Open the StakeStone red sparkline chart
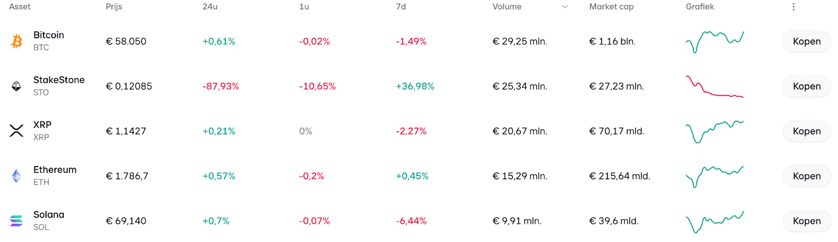 (x=714, y=87)
